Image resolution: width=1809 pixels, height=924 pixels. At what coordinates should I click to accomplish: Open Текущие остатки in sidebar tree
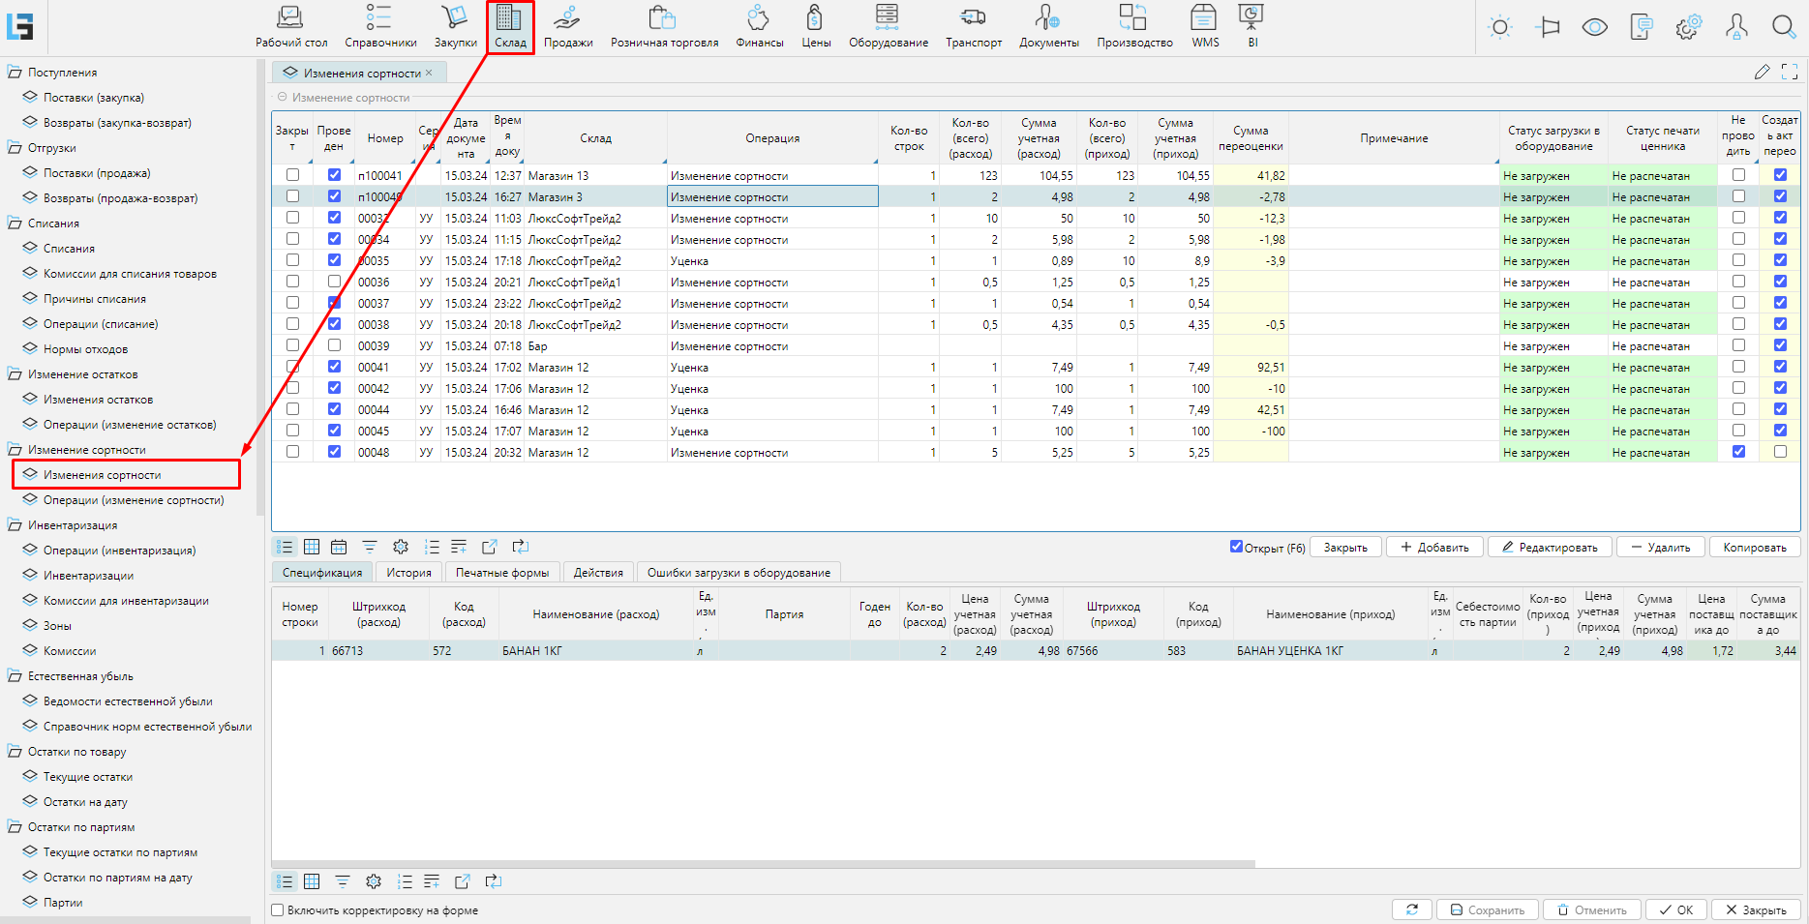click(87, 777)
